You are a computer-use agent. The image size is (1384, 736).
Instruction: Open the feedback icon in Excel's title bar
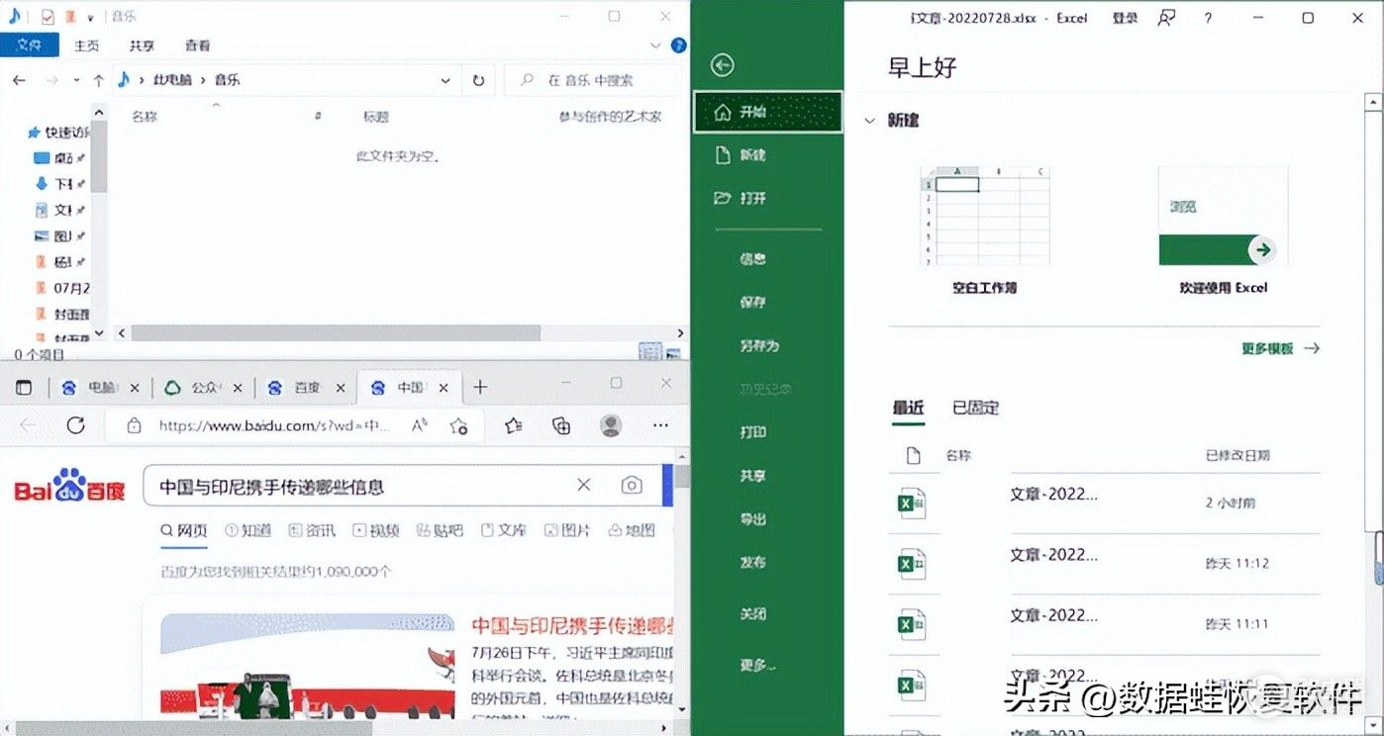click(1166, 18)
